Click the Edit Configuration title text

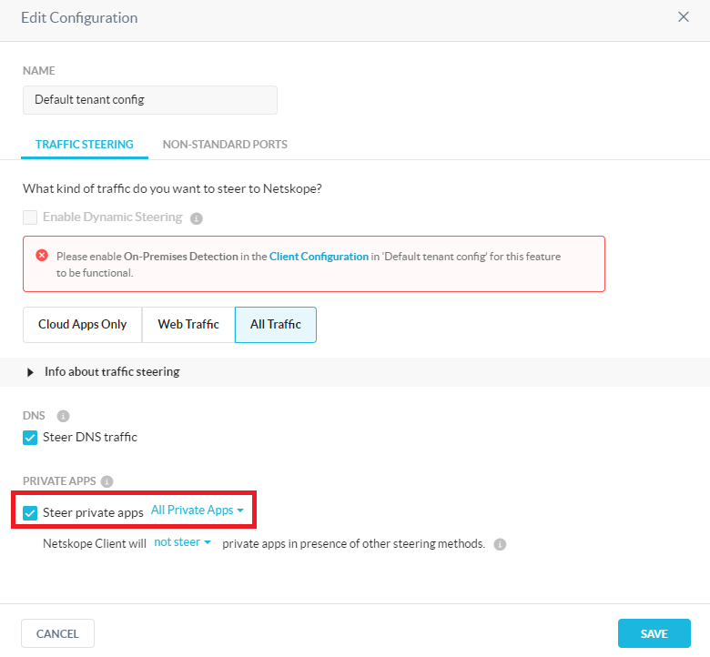click(x=79, y=17)
